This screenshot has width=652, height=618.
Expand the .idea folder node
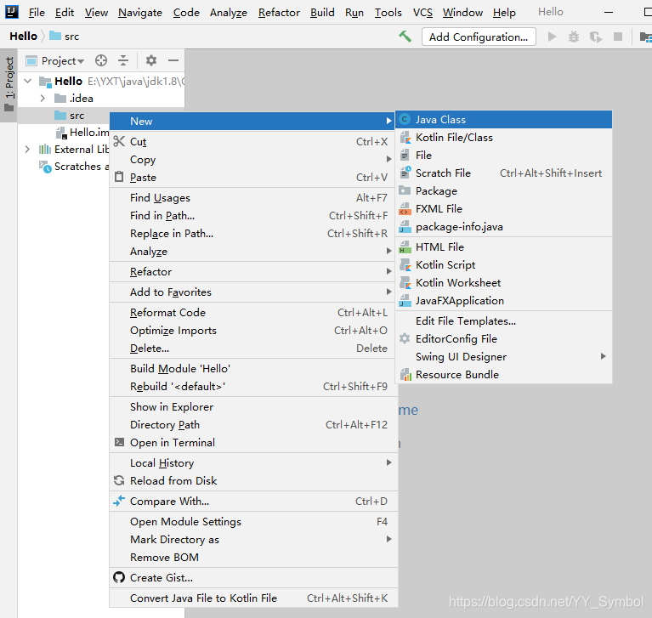(43, 98)
